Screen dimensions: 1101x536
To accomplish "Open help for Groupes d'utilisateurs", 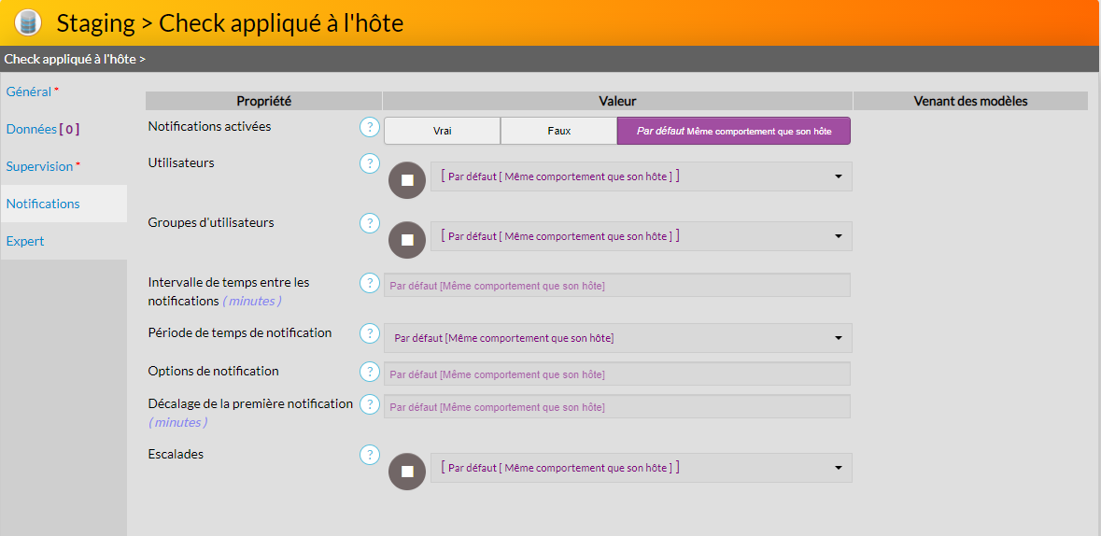I will [370, 223].
